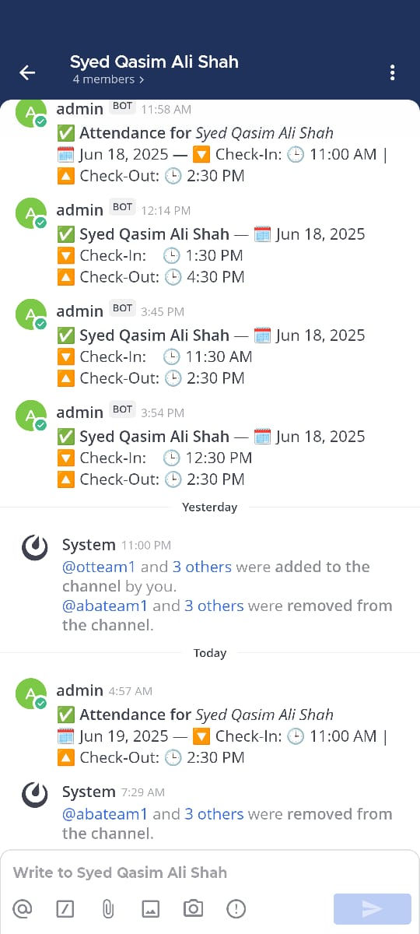This screenshot has height=934, width=420.
Task: Tap the back arrow icon
Action: point(27,72)
